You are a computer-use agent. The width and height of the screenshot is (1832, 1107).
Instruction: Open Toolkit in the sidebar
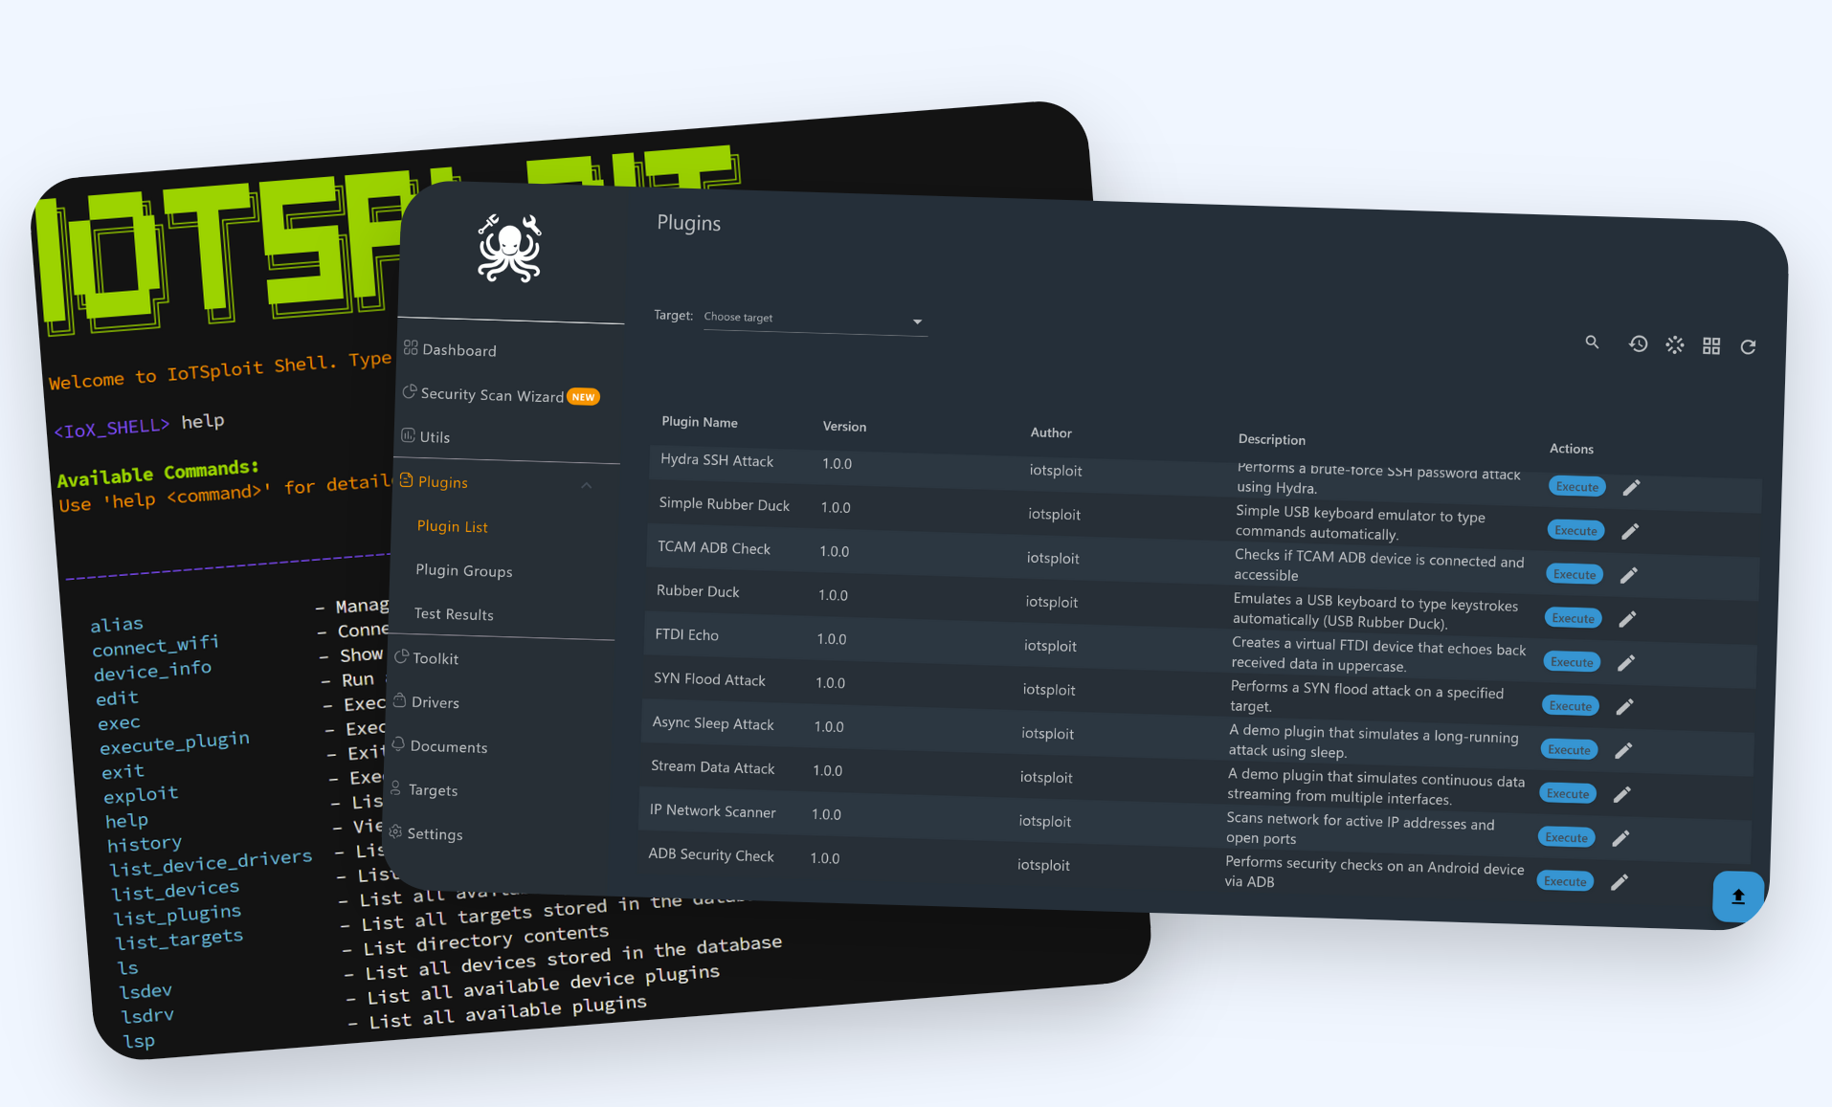427,658
